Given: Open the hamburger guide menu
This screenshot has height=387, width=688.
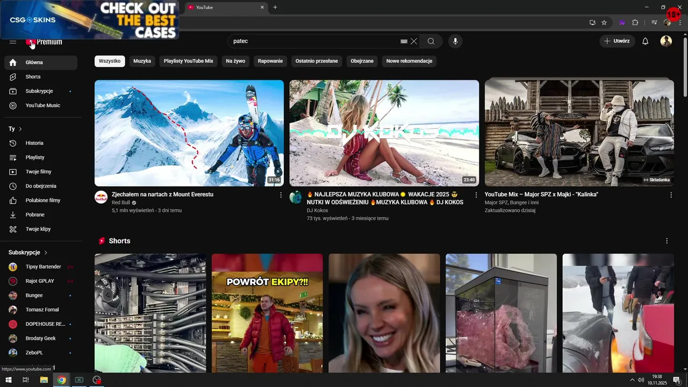Looking at the screenshot, I should click(13, 42).
